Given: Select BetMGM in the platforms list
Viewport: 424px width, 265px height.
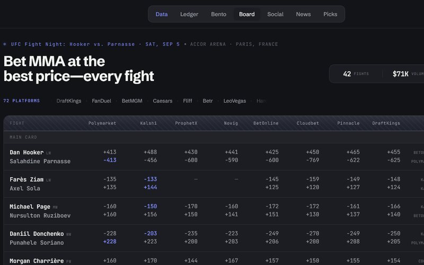Looking at the screenshot, I should pyautogui.click(x=132, y=101).
